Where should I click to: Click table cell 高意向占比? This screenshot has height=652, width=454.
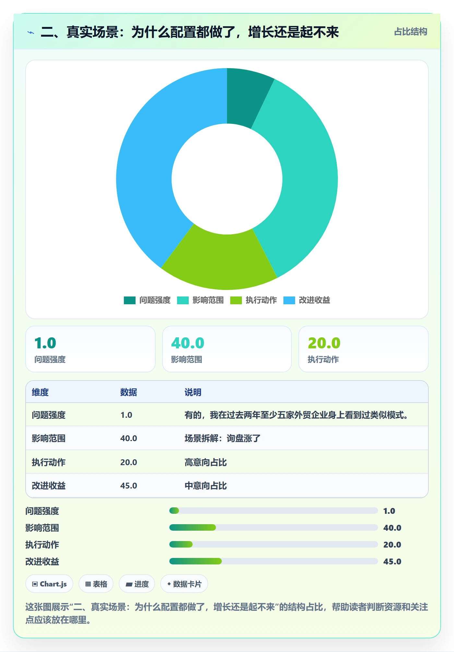click(206, 462)
